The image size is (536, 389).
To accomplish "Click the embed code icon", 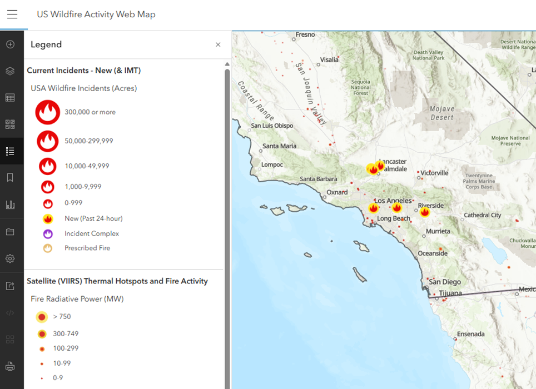I will tap(11, 312).
